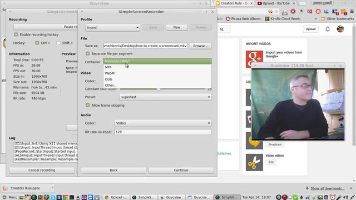Select the Matroska (MKV) container option
The width and height of the screenshot is (356, 200).
[157, 61]
